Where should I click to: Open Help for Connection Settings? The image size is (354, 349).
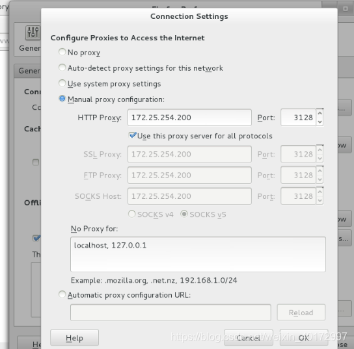[x=74, y=338]
